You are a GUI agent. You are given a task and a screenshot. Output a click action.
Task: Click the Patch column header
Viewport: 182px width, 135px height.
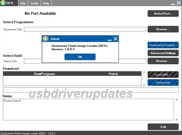(113, 74)
